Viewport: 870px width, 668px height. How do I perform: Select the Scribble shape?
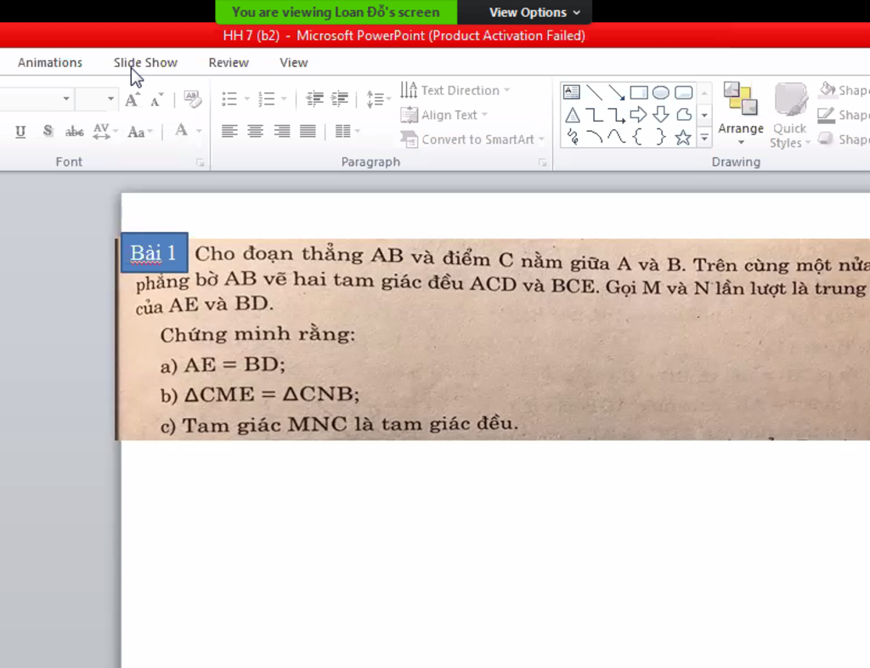click(573, 137)
